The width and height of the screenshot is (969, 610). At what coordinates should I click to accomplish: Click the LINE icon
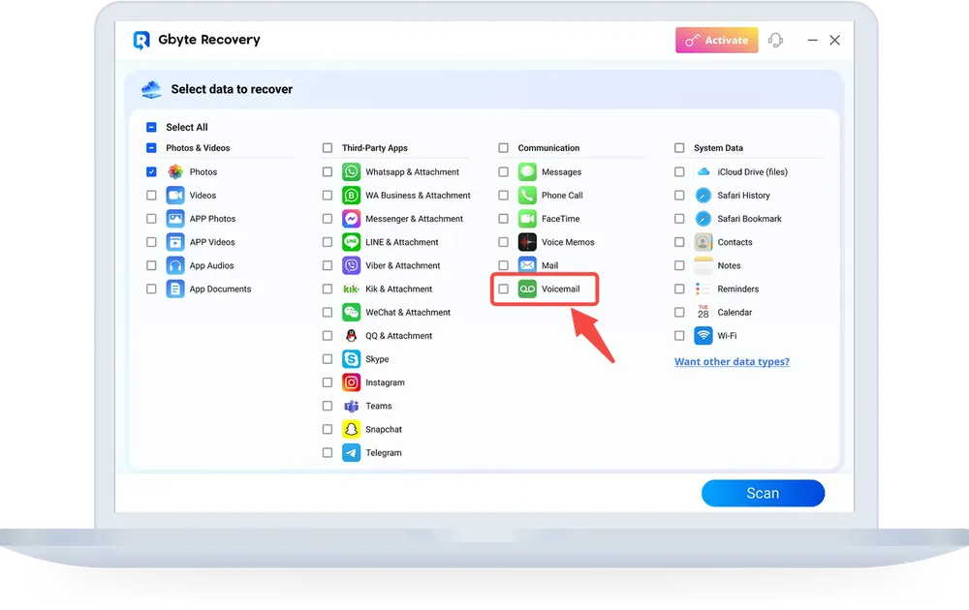[351, 242]
